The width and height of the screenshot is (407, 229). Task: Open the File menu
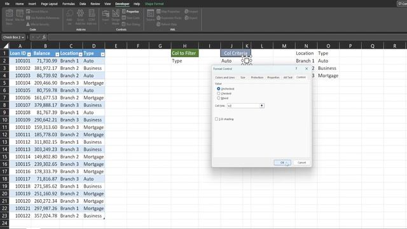pyautogui.click(x=7, y=4)
